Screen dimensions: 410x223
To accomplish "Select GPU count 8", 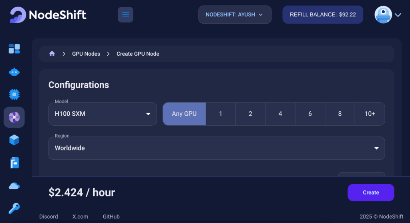I will (340, 114).
